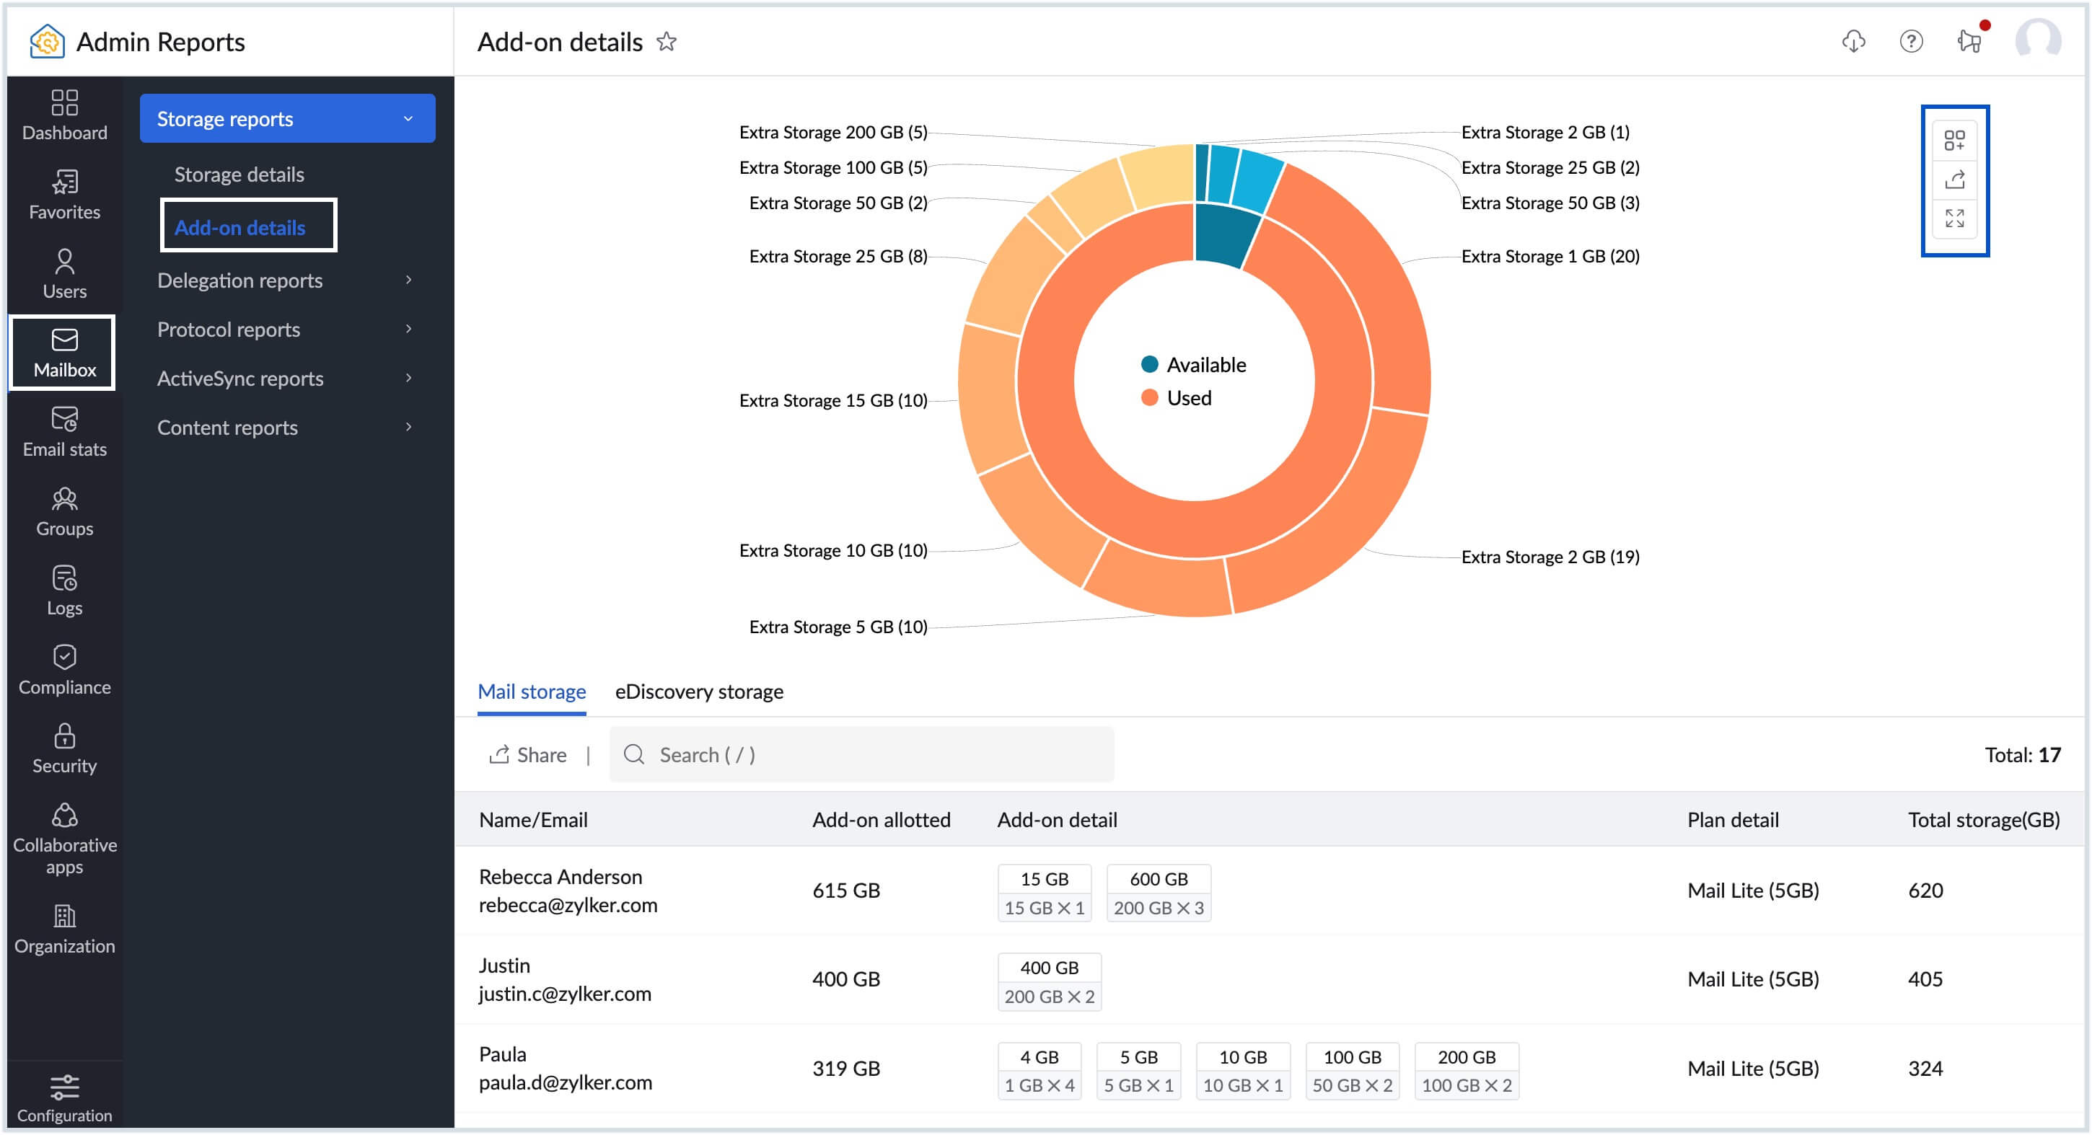Collapse the Storage reports dropdown
This screenshot has width=2092, height=1135.
pyautogui.click(x=286, y=118)
